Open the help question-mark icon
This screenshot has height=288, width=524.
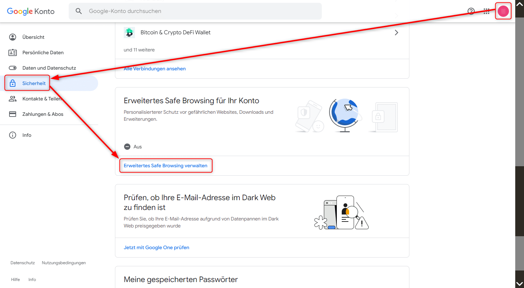[x=471, y=11]
